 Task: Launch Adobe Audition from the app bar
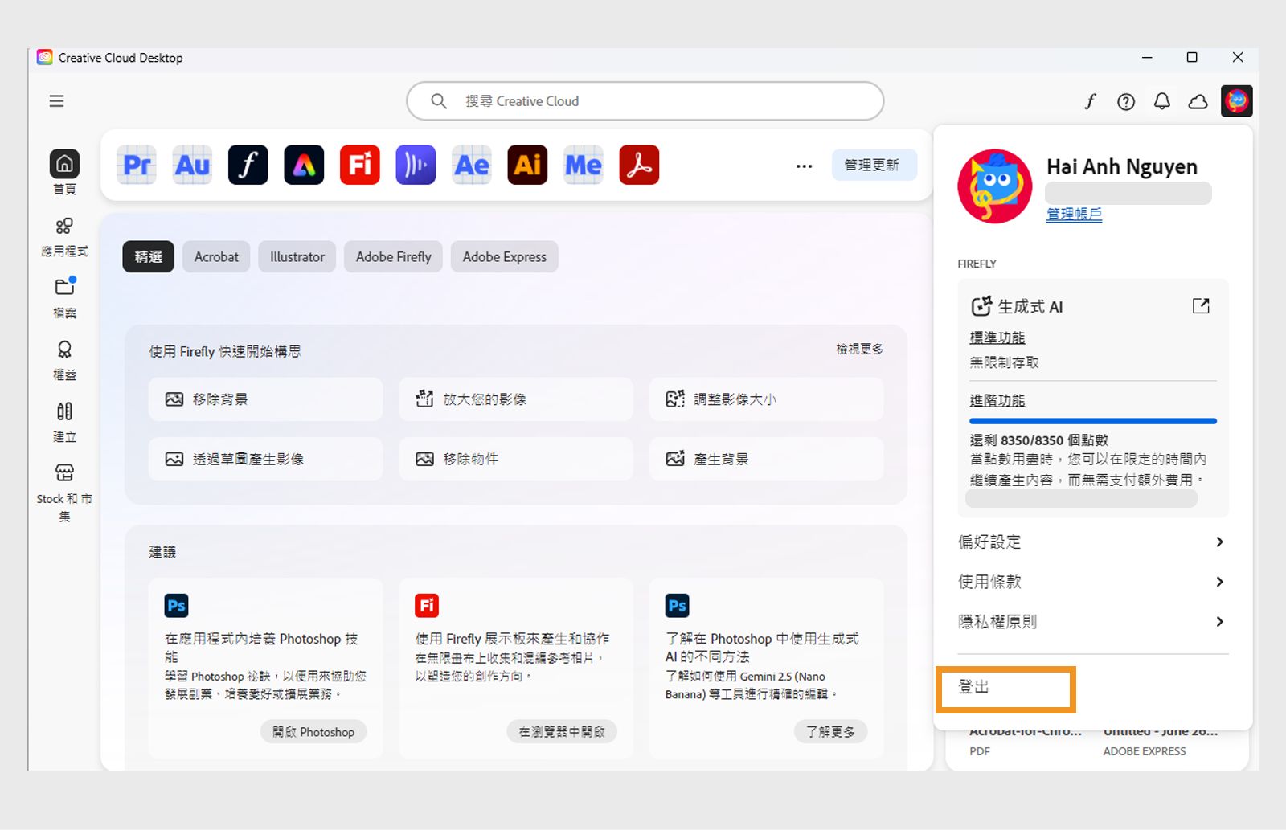tap(192, 165)
